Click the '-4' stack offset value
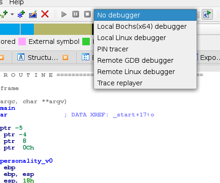This screenshot has height=183, width=220. [23, 134]
